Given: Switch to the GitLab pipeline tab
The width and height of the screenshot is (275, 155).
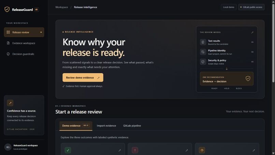Looking at the screenshot, I should (132, 126).
